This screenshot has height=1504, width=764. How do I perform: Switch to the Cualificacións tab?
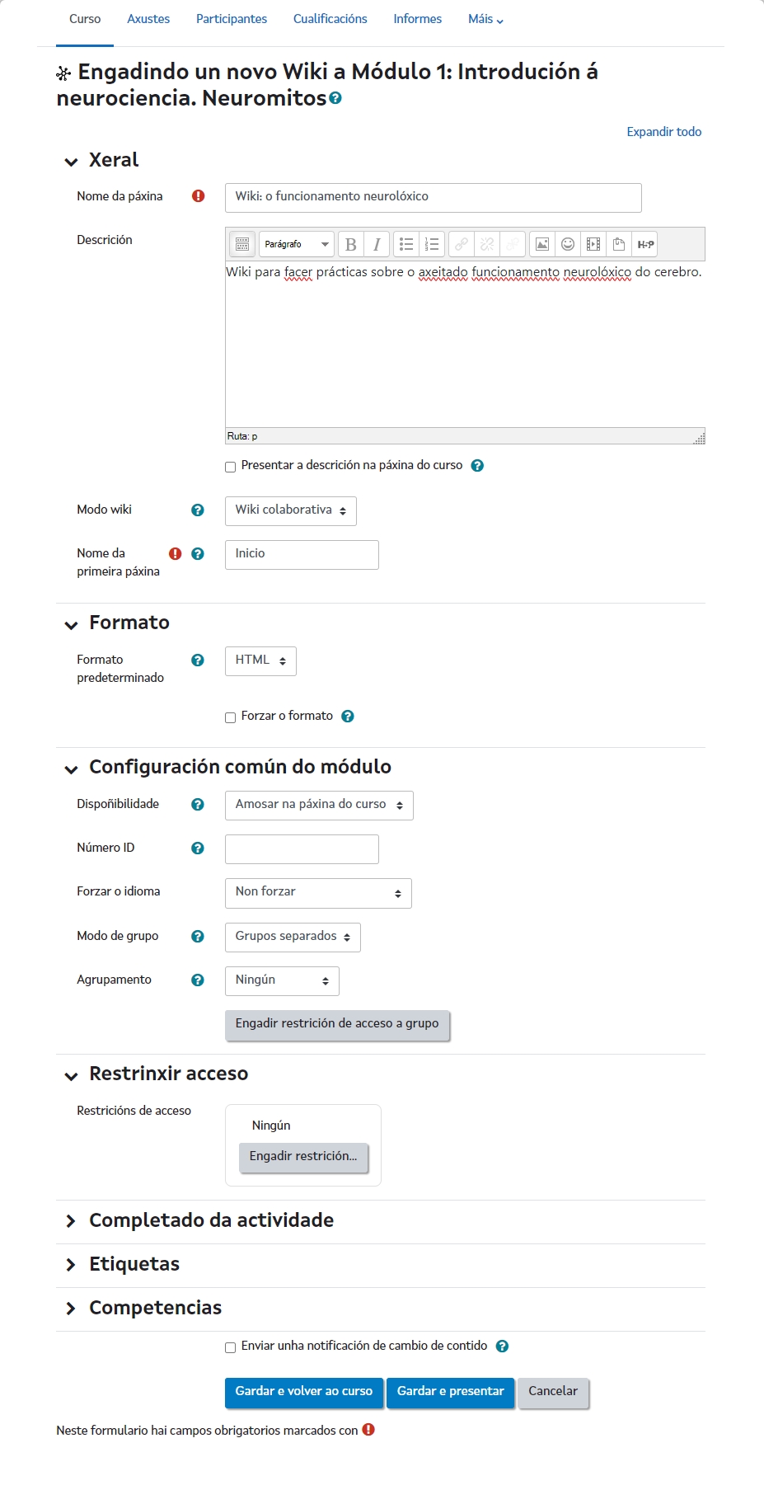[x=330, y=19]
